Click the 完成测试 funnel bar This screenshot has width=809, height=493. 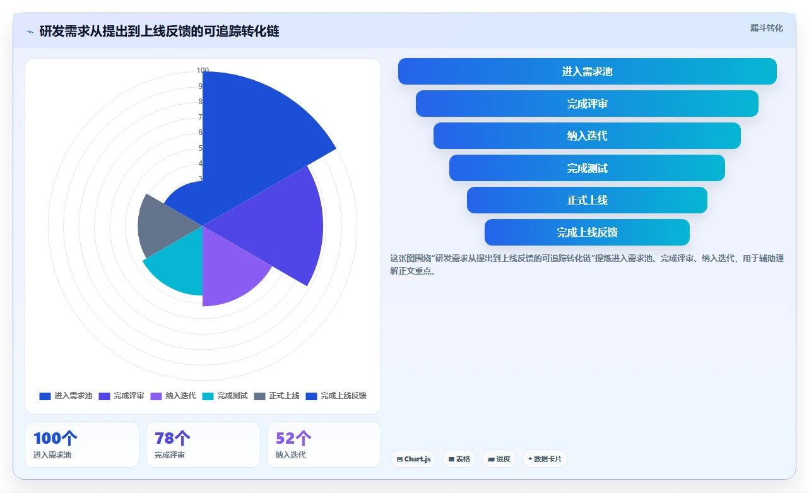point(588,168)
